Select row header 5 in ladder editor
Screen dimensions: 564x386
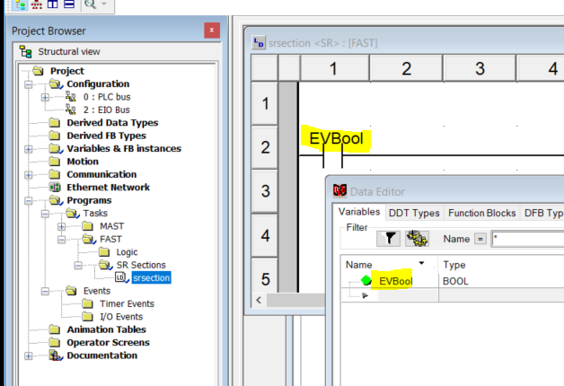[265, 276]
